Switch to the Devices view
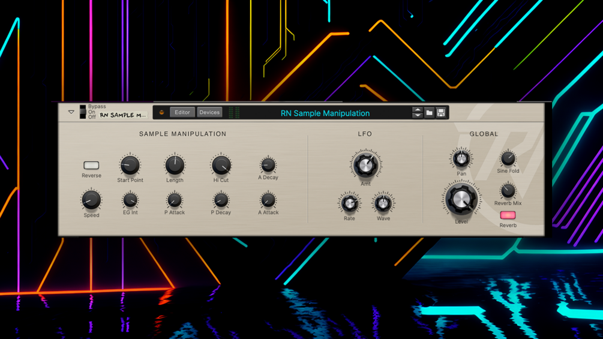 pos(209,112)
